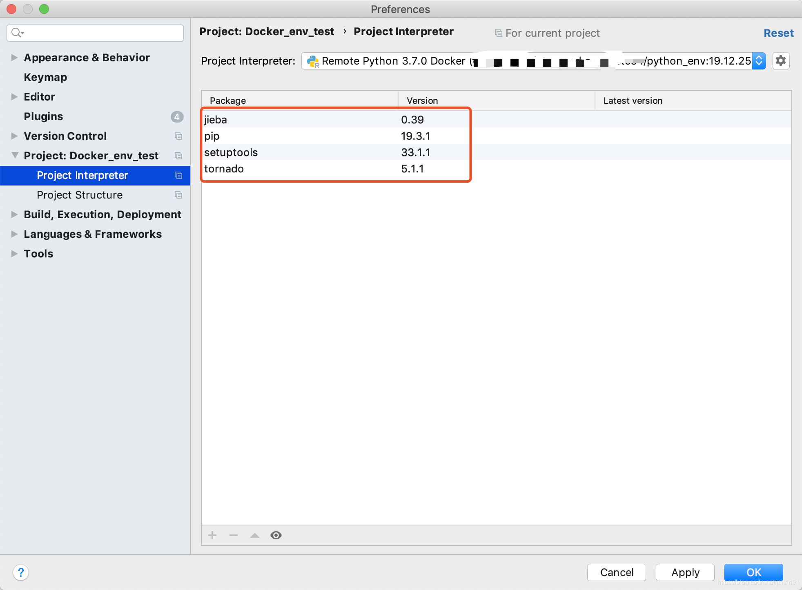Expand Appearance & Behavior section
The image size is (802, 590).
tap(14, 58)
